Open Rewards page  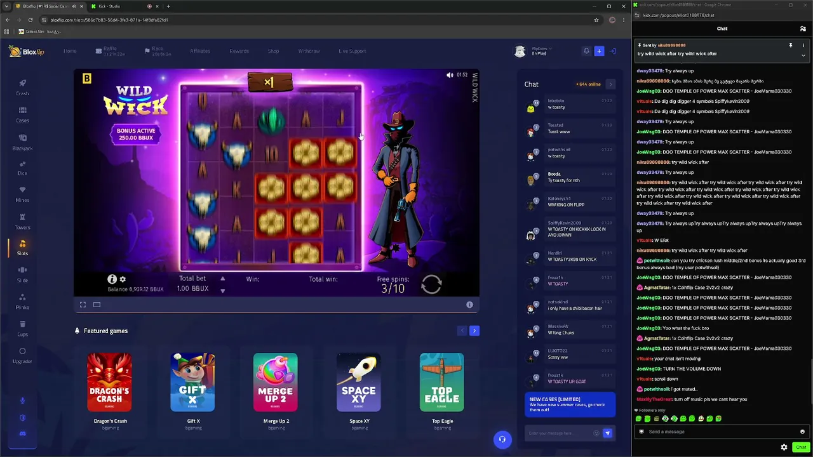pyautogui.click(x=239, y=51)
